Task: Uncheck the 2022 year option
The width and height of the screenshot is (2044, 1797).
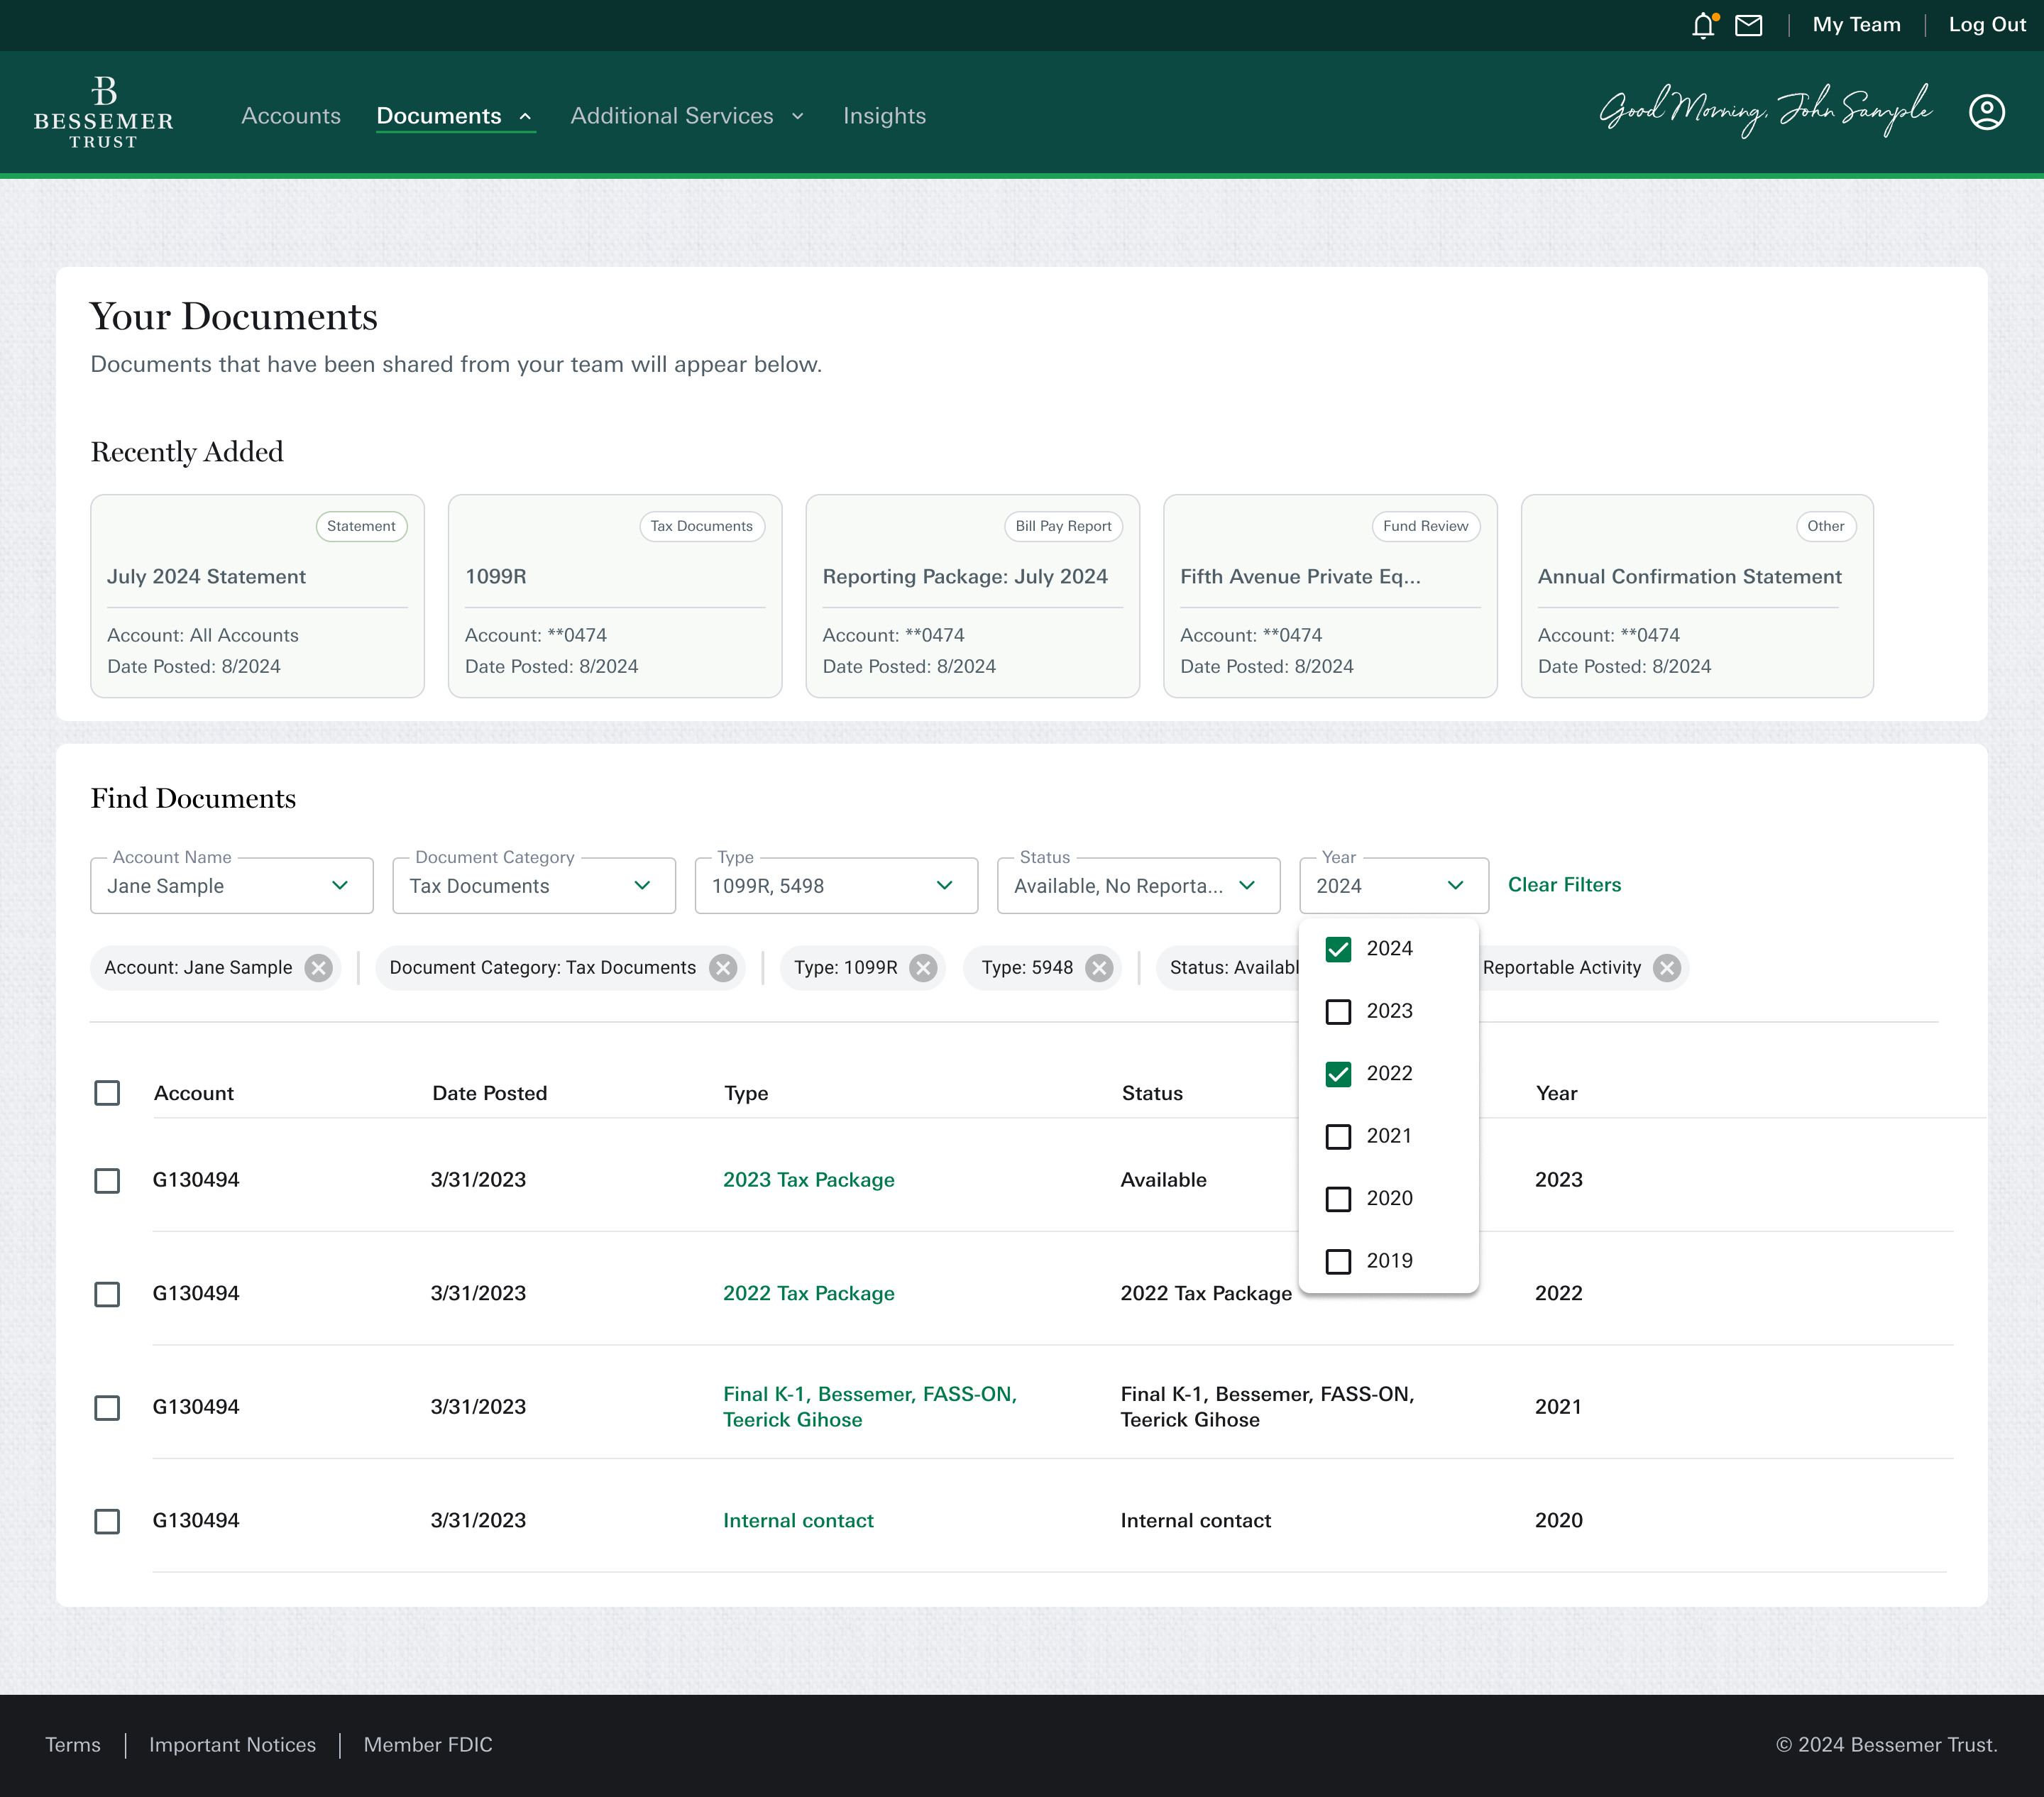Action: click(1338, 1074)
